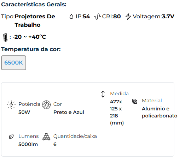This screenshot has height=158, width=180.
Task: Click the Material texture icon
Action: coord(135,101)
